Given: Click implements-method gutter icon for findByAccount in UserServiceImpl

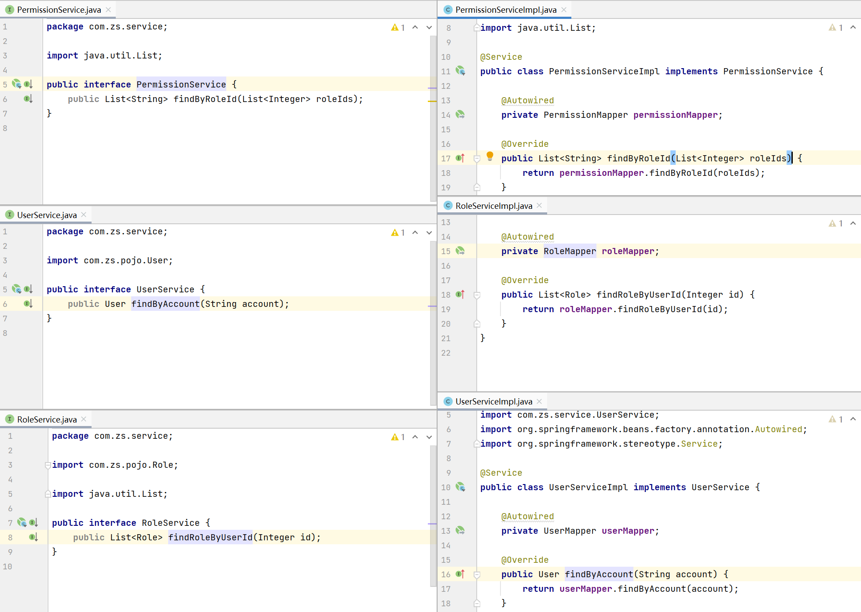Looking at the screenshot, I should coord(460,574).
